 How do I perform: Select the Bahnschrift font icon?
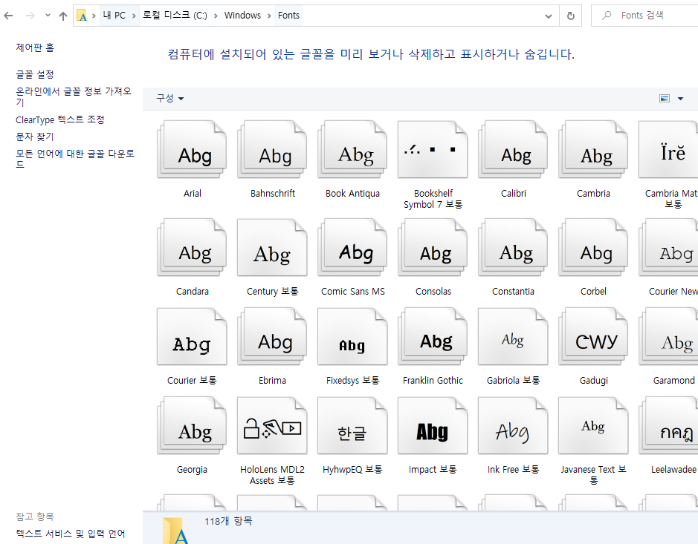tap(272, 150)
